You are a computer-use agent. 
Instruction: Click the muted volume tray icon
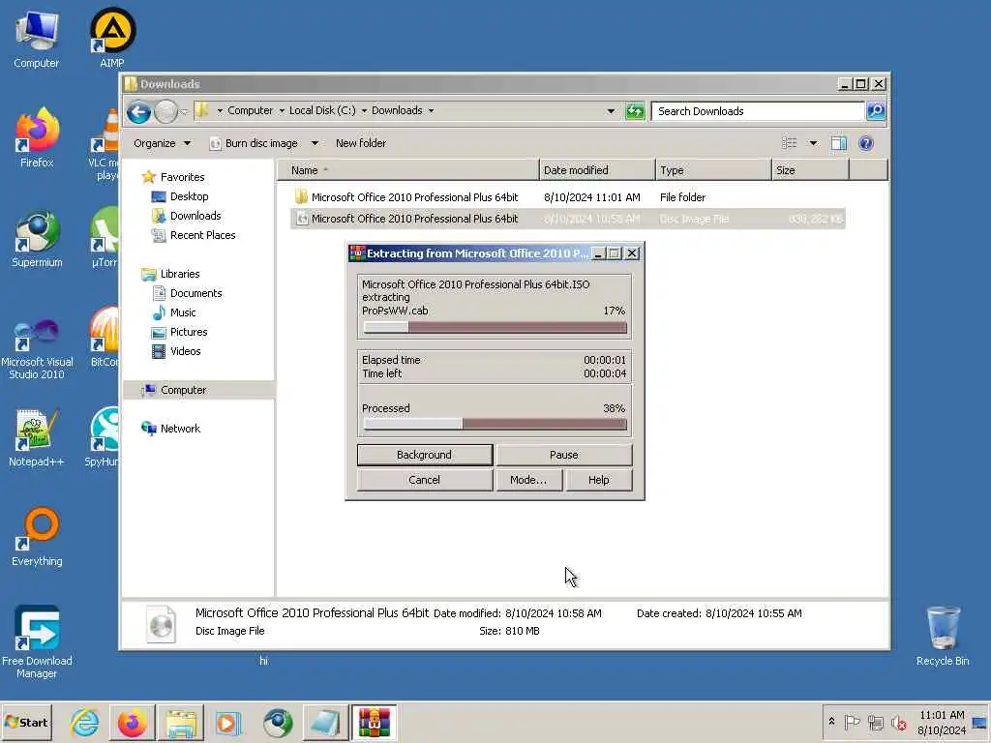898,722
